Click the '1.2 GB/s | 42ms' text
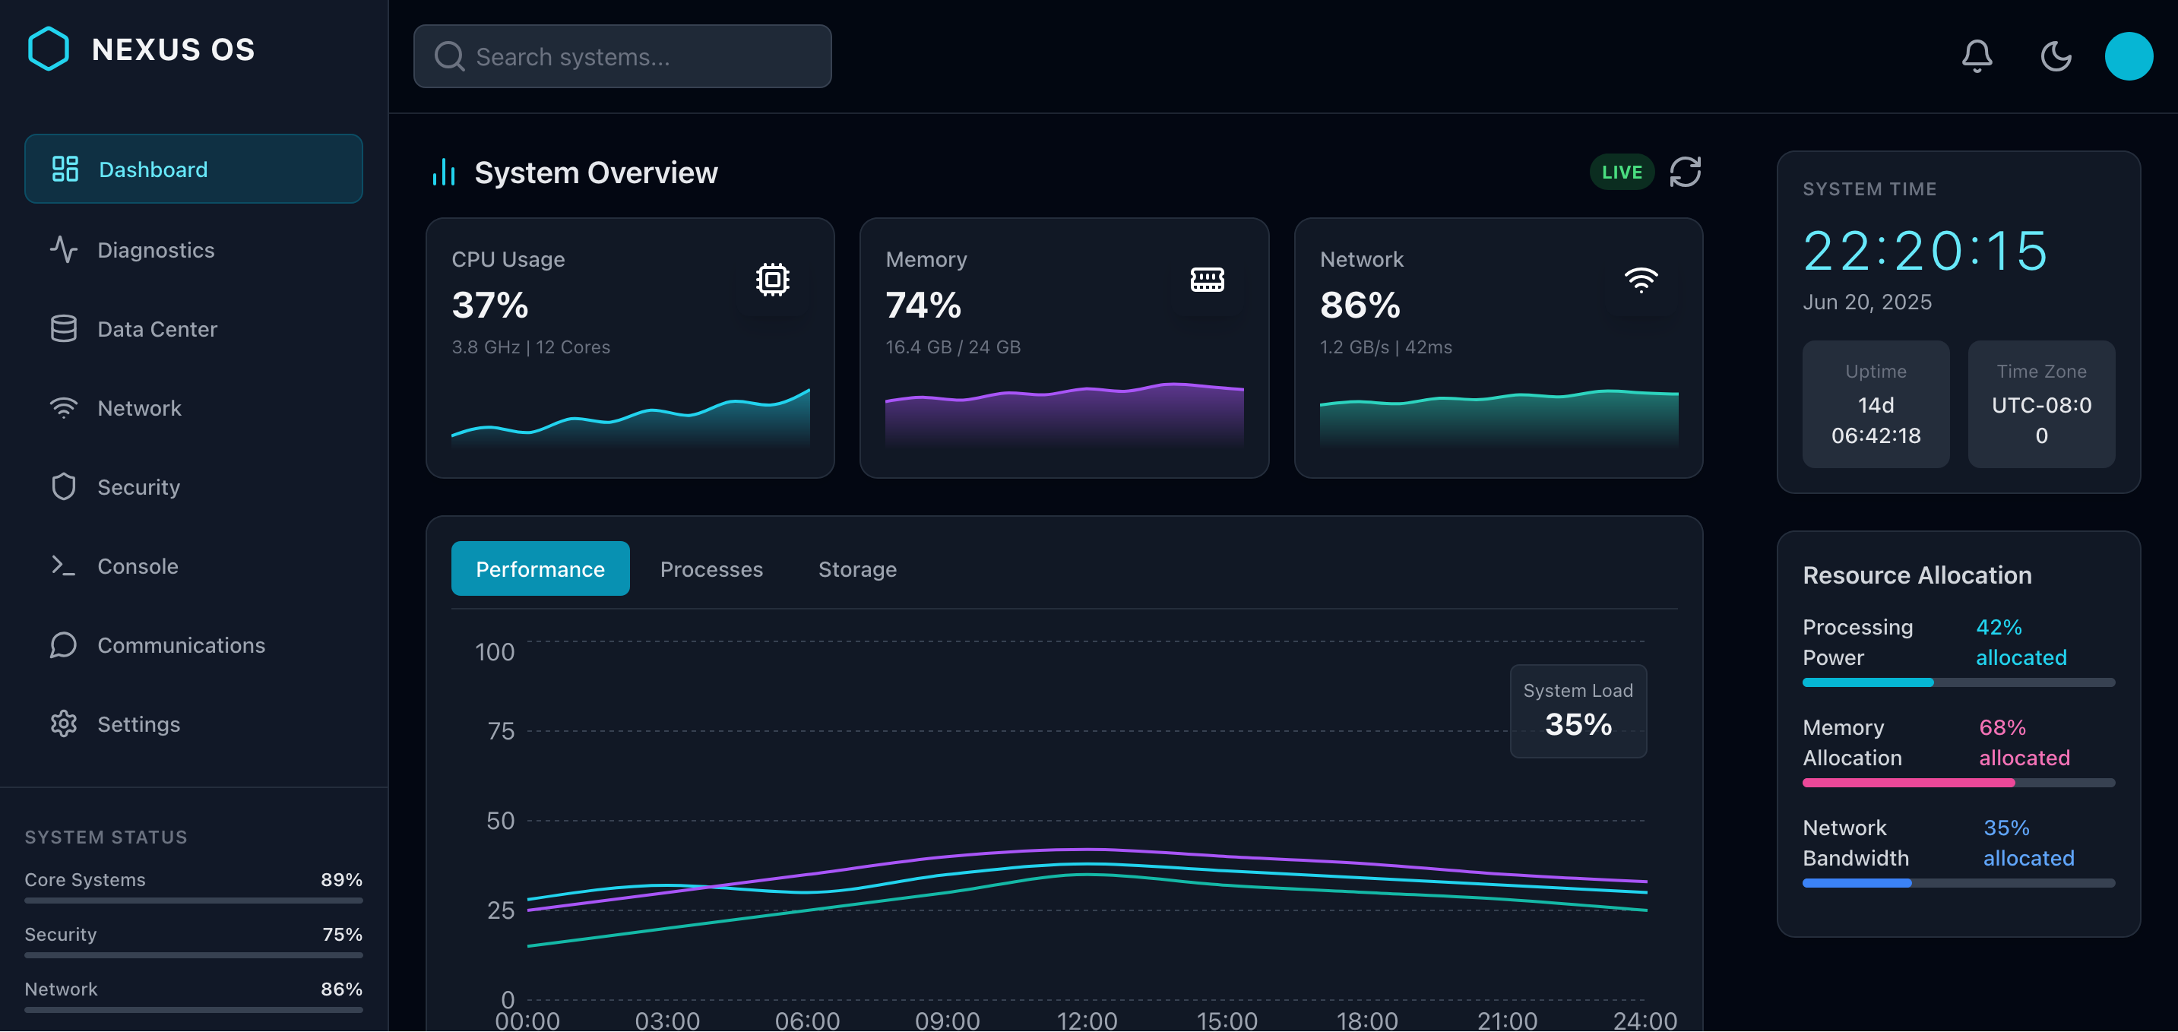 (1386, 347)
